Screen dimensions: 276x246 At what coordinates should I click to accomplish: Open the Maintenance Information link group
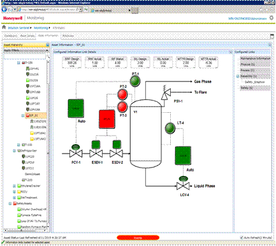click(255, 59)
